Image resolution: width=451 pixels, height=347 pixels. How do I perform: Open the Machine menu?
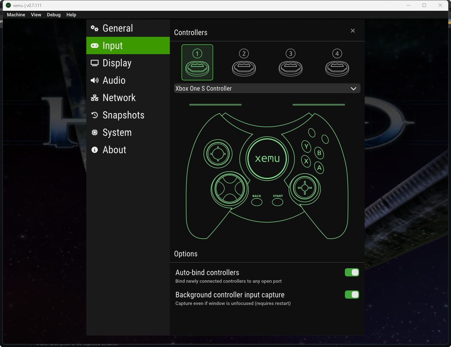pyautogui.click(x=16, y=15)
